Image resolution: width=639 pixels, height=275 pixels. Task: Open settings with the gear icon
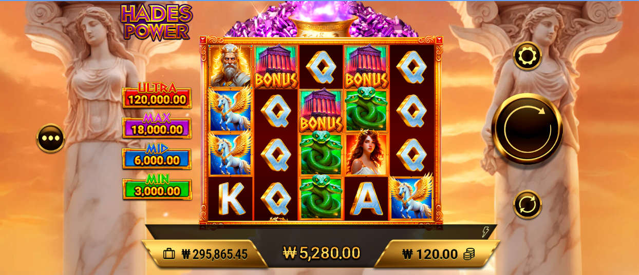coord(528,56)
